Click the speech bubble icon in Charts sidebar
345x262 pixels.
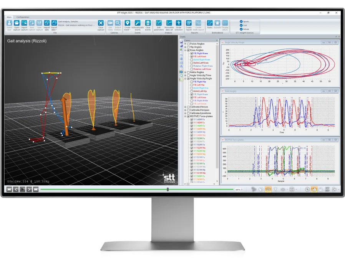coord(181,76)
